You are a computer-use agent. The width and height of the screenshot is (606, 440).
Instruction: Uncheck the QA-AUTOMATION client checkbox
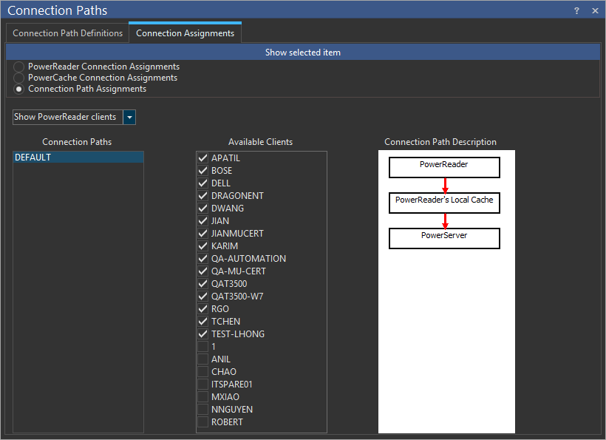(202, 259)
